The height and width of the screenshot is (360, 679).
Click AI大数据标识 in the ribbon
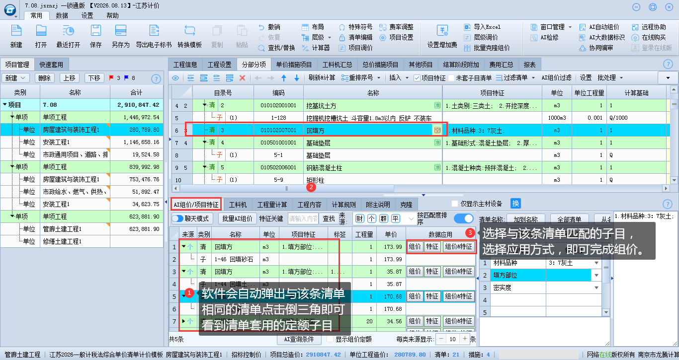(602, 37)
